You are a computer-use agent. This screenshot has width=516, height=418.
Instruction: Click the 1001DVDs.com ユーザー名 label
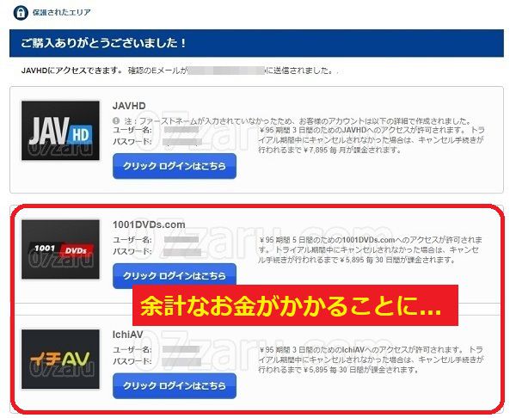[132, 240]
